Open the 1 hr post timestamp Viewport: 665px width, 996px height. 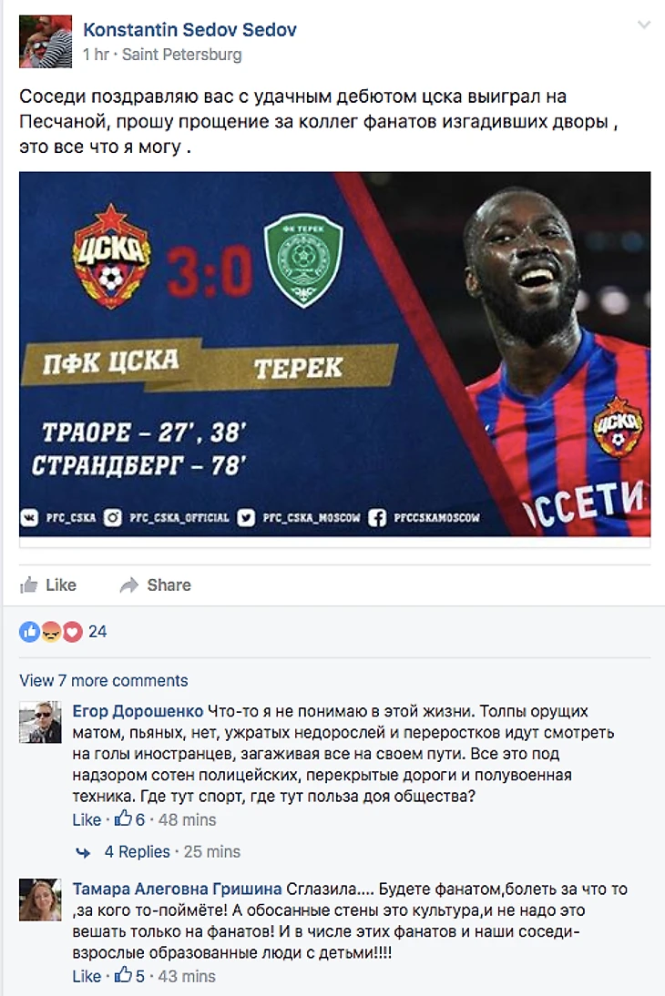pos(96,55)
